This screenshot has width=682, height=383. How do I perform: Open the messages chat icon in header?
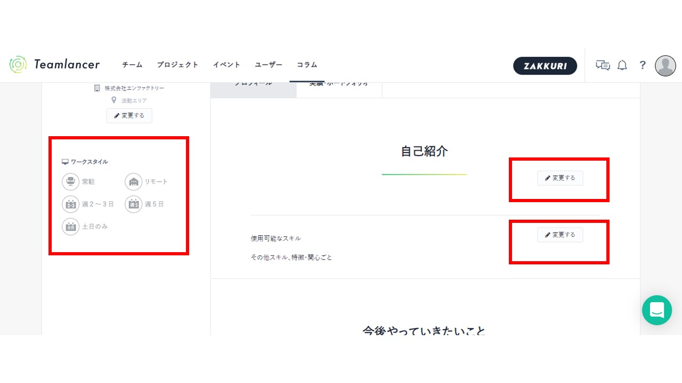[x=603, y=65]
